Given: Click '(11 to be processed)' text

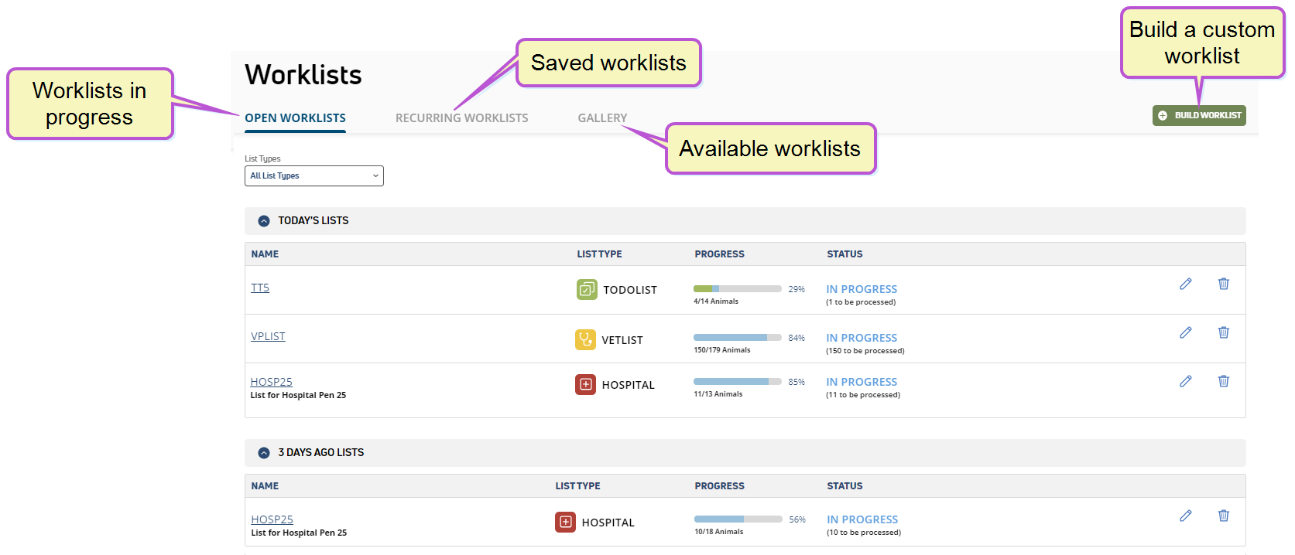Looking at the screenshot, I should tap(863, 395).
